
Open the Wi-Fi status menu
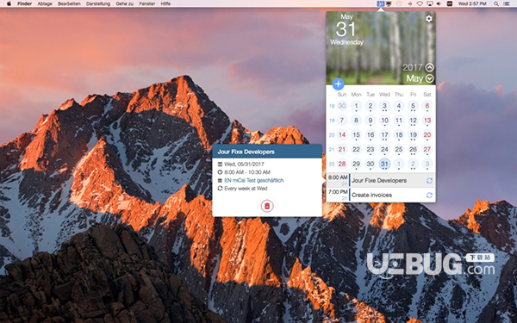(x=420, y=3)
